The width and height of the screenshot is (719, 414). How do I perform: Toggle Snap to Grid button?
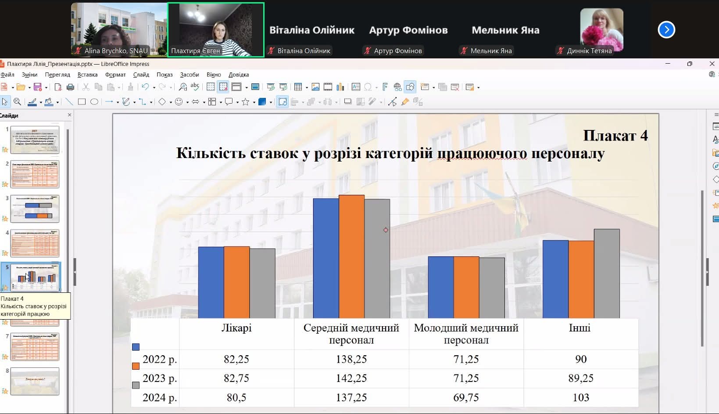(x=223, y=87)
